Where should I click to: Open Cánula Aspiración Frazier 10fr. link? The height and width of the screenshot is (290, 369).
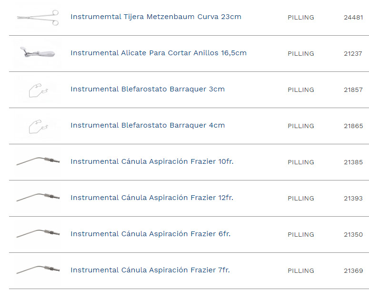[x=152, y=161]
